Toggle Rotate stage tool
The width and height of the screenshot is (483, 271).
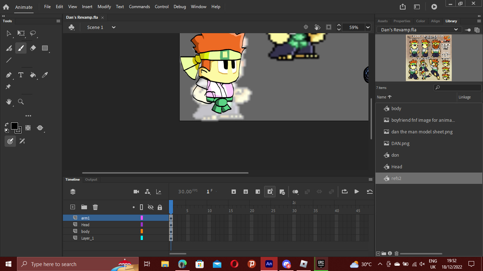(317, 27)
